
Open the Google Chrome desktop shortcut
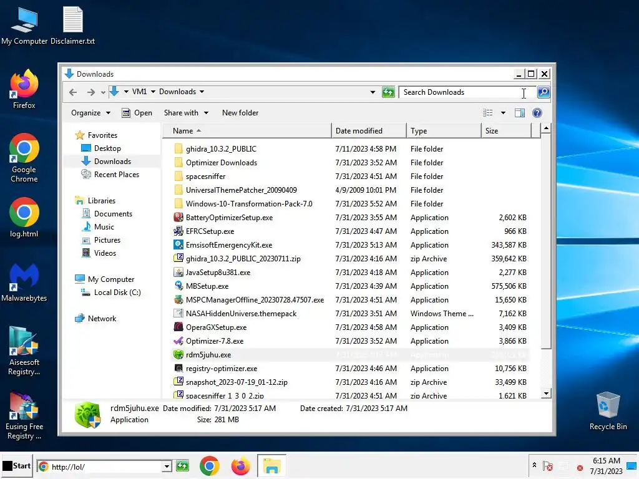[24, 158]
